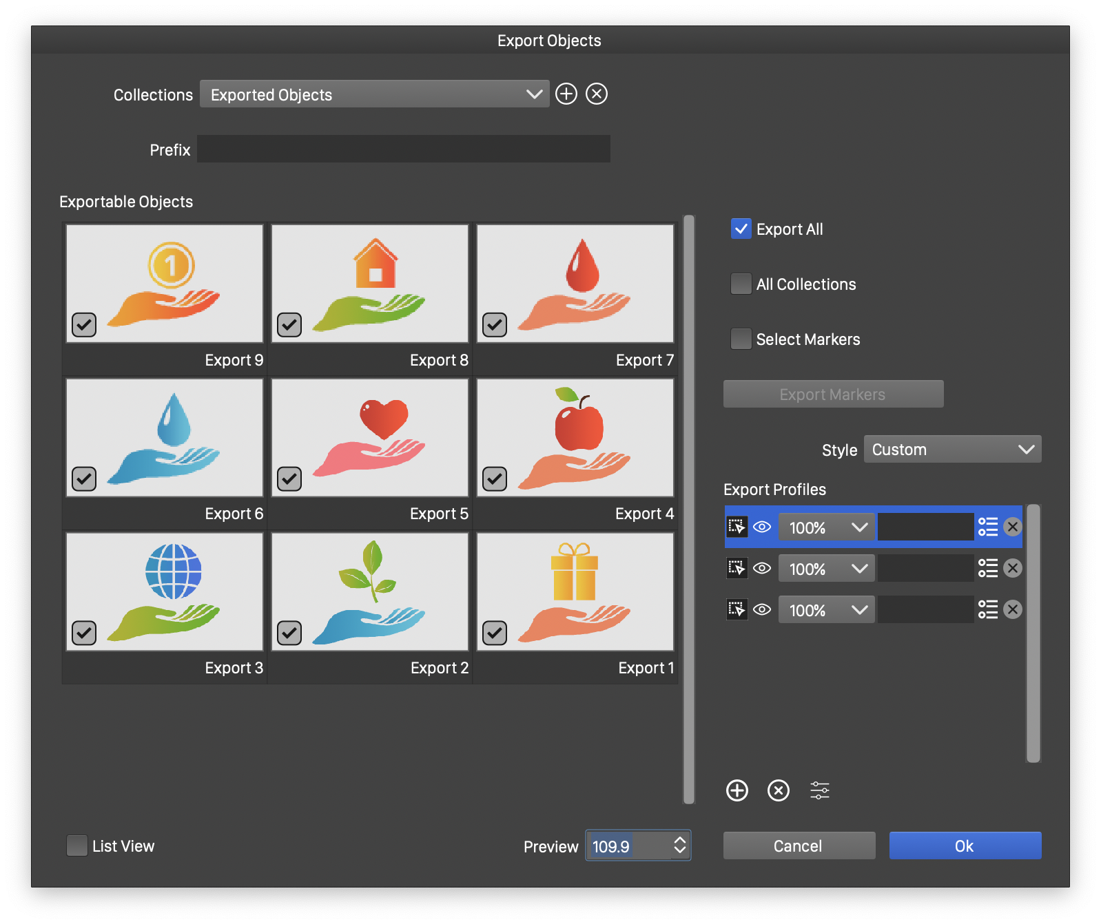Click the Ok button
This screenshot has width=1101, height=924.
(x=965, y=846)
